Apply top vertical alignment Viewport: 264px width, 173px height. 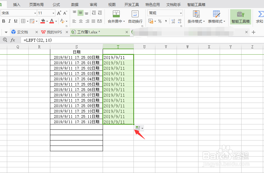coord(75,13)
